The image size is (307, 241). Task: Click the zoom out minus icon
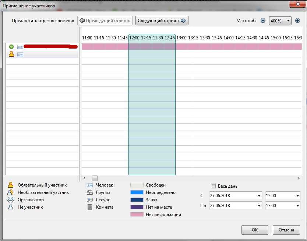(263, 21)
